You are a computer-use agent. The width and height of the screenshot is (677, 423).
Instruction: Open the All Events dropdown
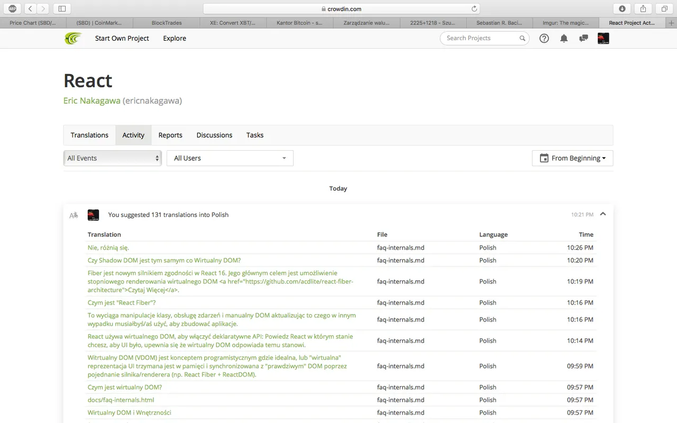[x=113, y=158]
